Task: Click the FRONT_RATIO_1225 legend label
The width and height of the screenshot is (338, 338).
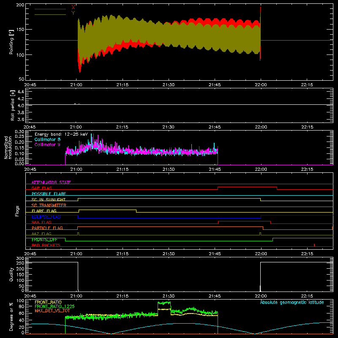Action: click(55, 306)
